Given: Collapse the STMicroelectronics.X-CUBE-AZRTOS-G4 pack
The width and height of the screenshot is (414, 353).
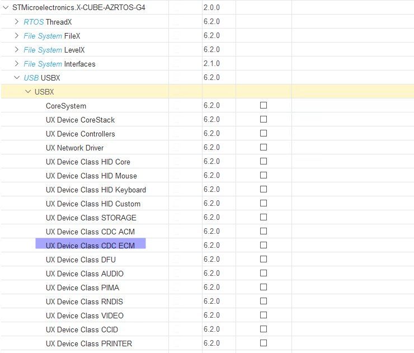Looking at the screenshot, I should point(6,8).
